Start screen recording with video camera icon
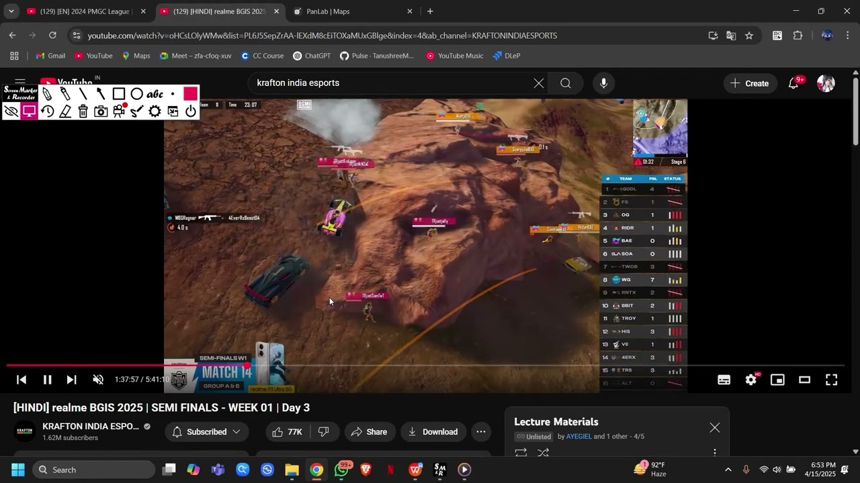 [119, 111]
